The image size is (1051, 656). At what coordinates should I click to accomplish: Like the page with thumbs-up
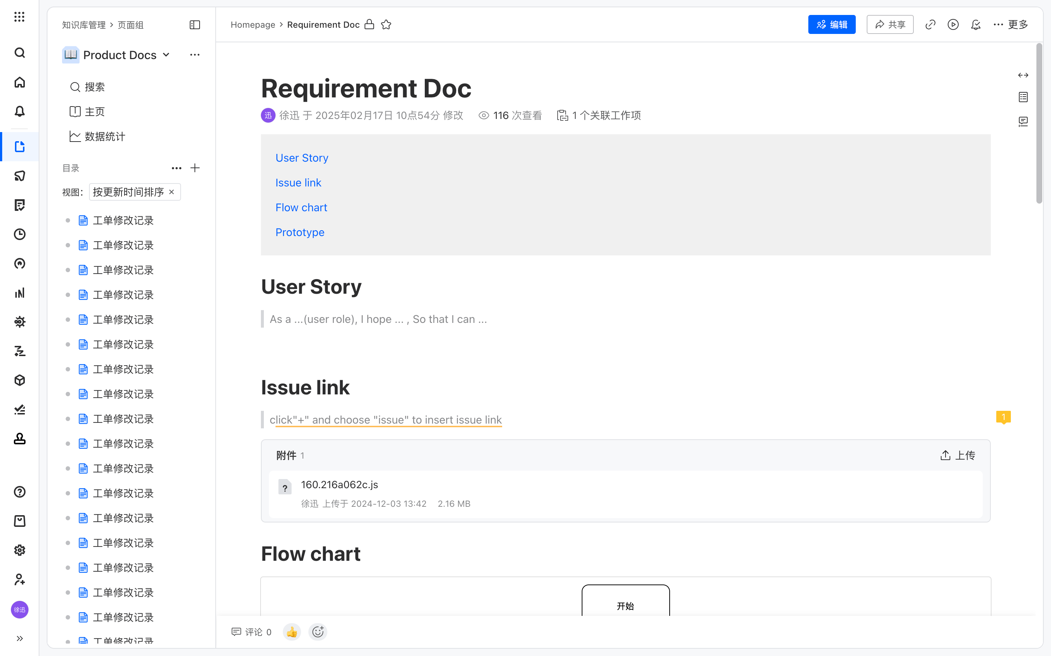292,632
